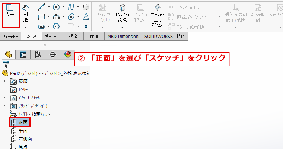Open dropdown under エンティティ変換
Image resolution: width=283 pixels, height=149 pixels.
coord(122,27)
